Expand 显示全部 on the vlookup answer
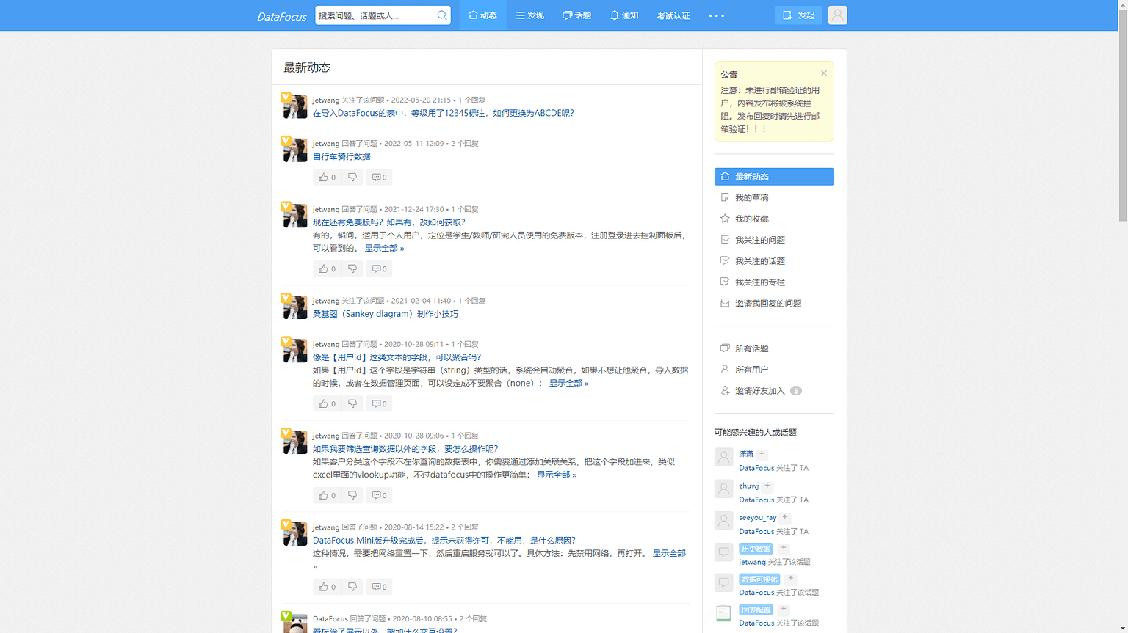1128x633 pixels. [x=557, y=475]
